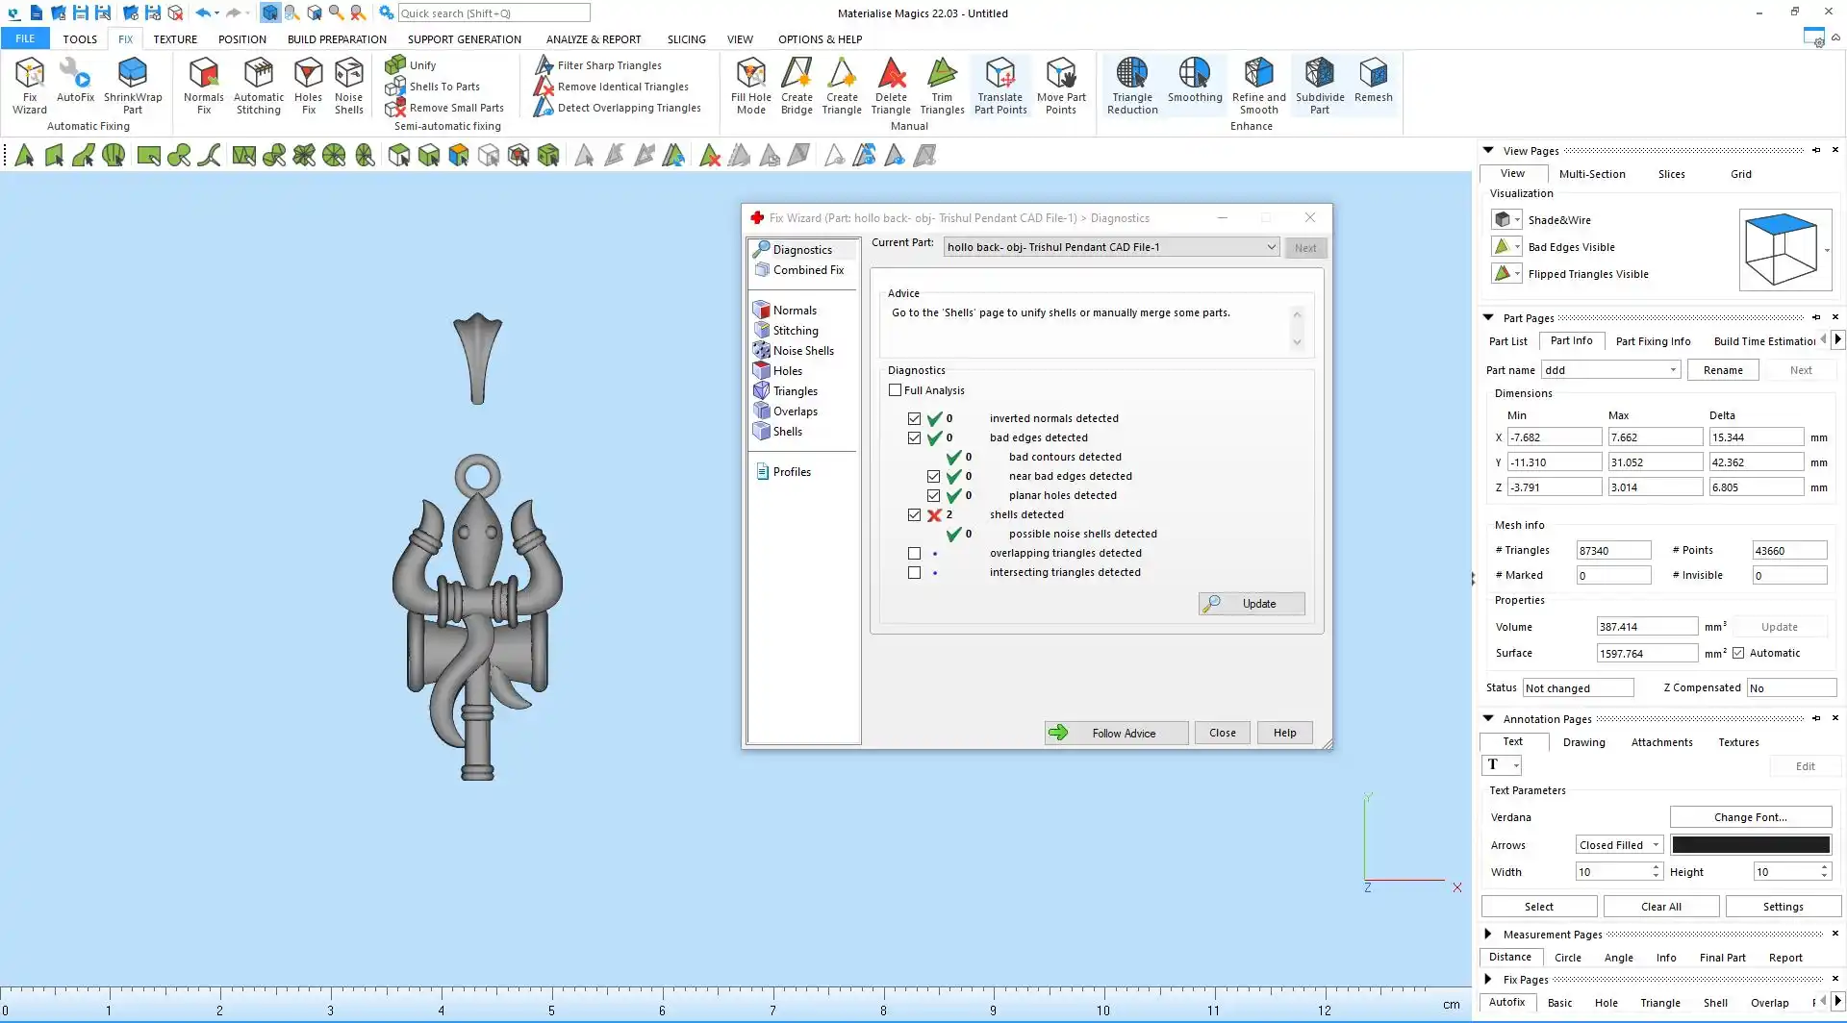This screenshot has width=1847, height=1023.
Task: Click the black text color swatch
Action: 1750,845
